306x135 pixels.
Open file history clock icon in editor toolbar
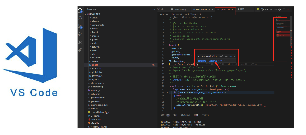tap(262, 9)
